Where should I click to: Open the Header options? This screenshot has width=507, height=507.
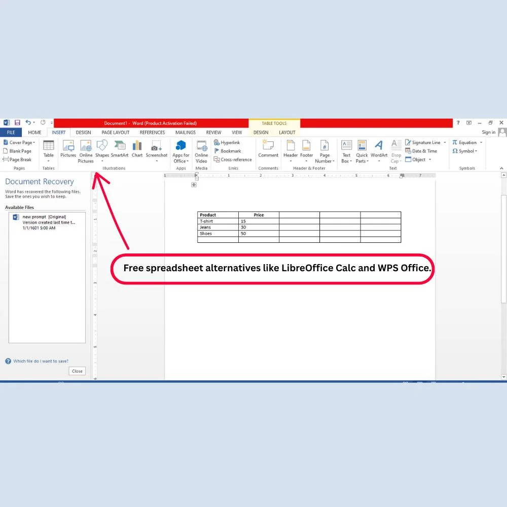point(291,151)
